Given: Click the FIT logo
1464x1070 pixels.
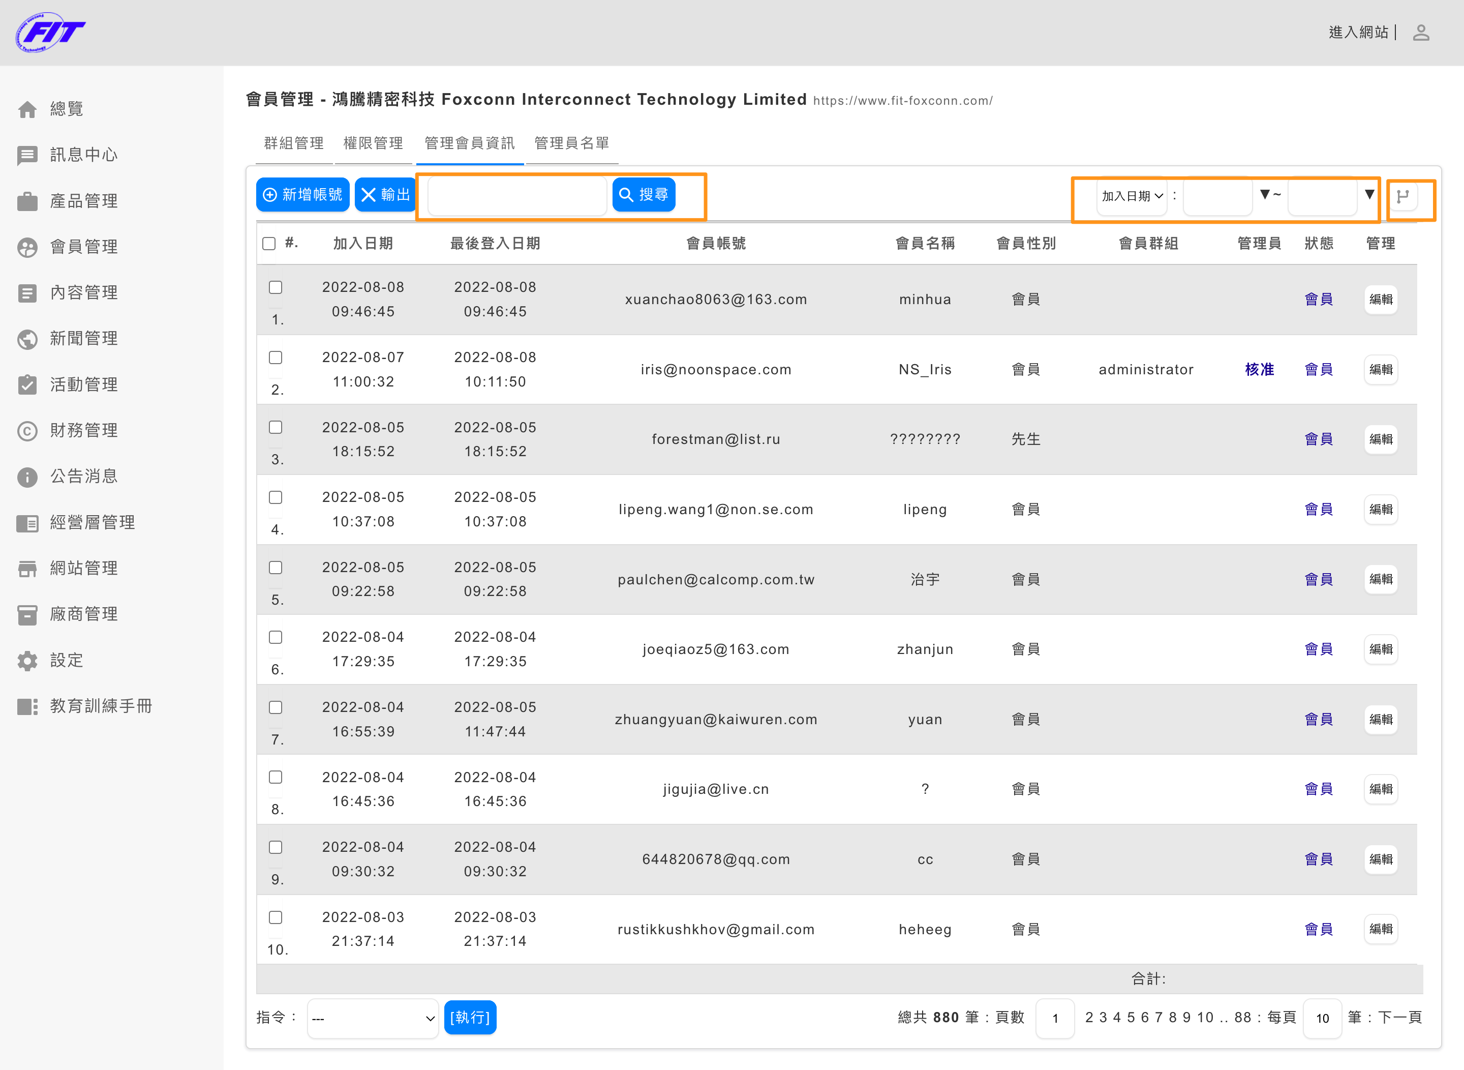Looking at the screenshot, I should click(50, 32).
